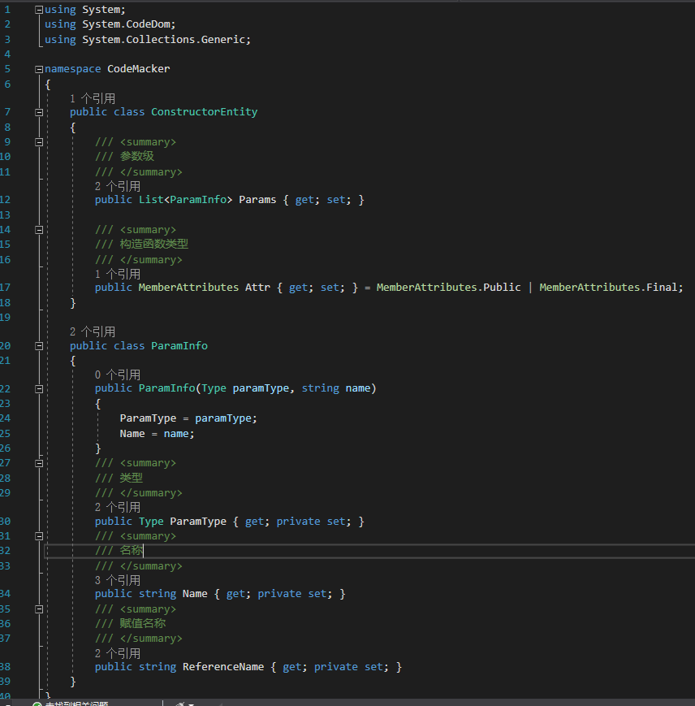
Task: Open the 3 references link above Name property
Action: (118, 580)
